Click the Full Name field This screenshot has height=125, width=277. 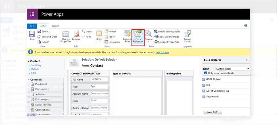click(99, 79)
